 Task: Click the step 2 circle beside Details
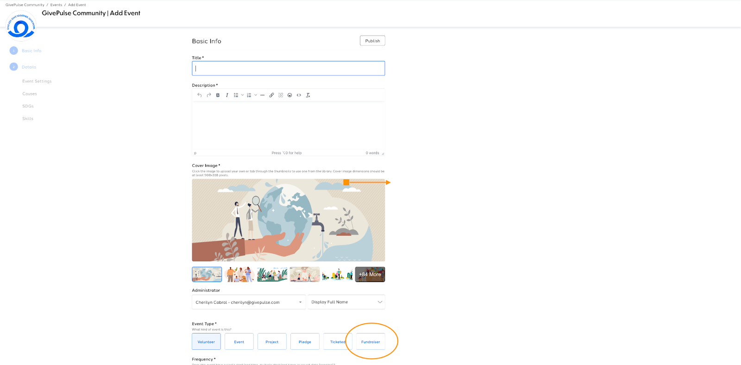[14, 67]
